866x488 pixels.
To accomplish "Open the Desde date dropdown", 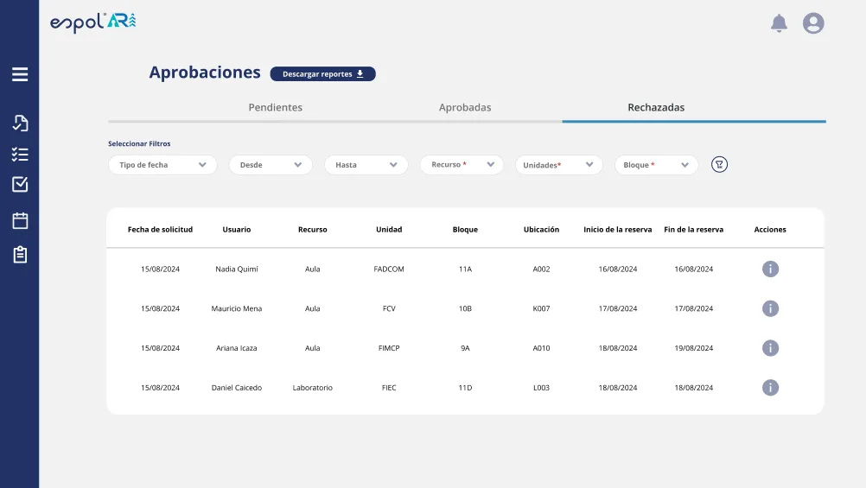I will [x=271, y=165].
